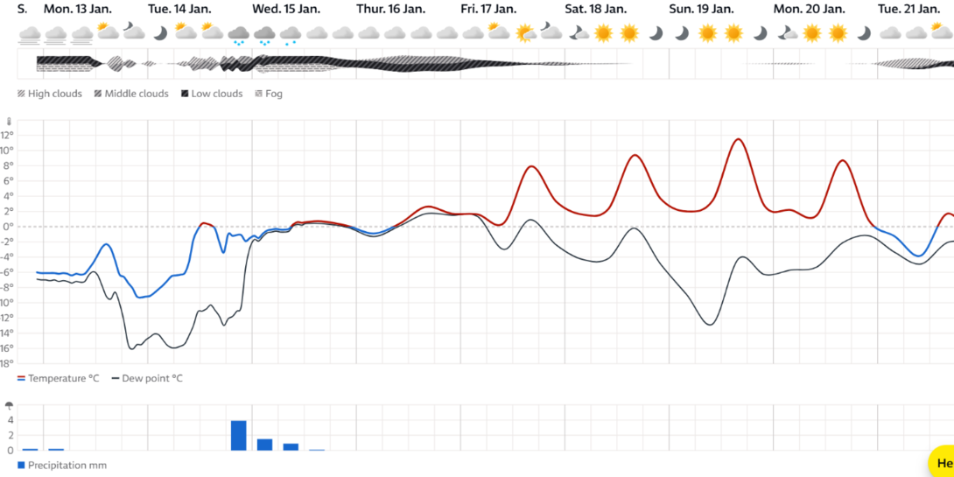Click first sun icon under Sat. 18 Jan.

603,33
